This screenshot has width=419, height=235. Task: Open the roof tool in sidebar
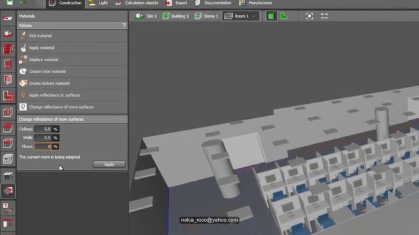[8, 128]
